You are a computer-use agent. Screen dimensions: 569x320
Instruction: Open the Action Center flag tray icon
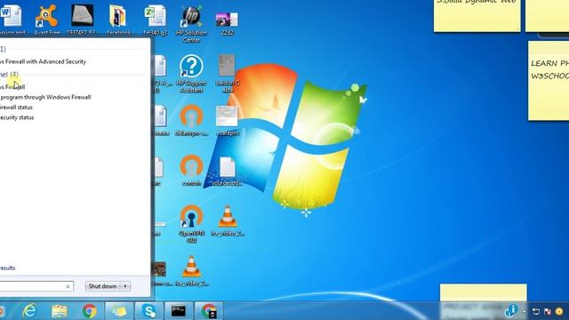point(548,311)
